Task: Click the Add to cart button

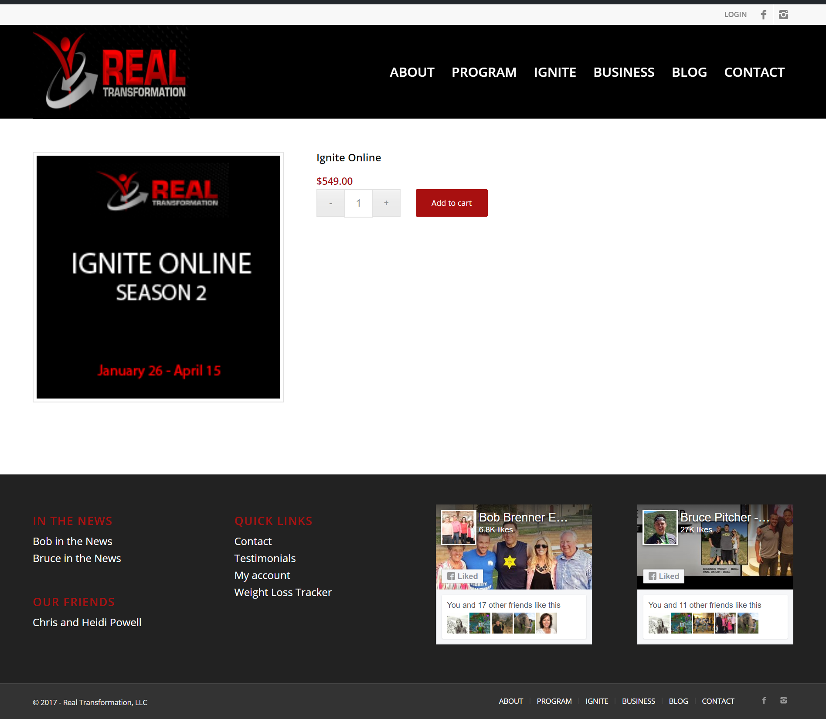Action: 452,203
